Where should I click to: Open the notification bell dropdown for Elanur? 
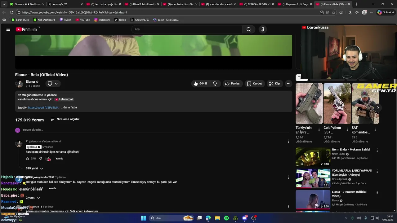point(53,84)
